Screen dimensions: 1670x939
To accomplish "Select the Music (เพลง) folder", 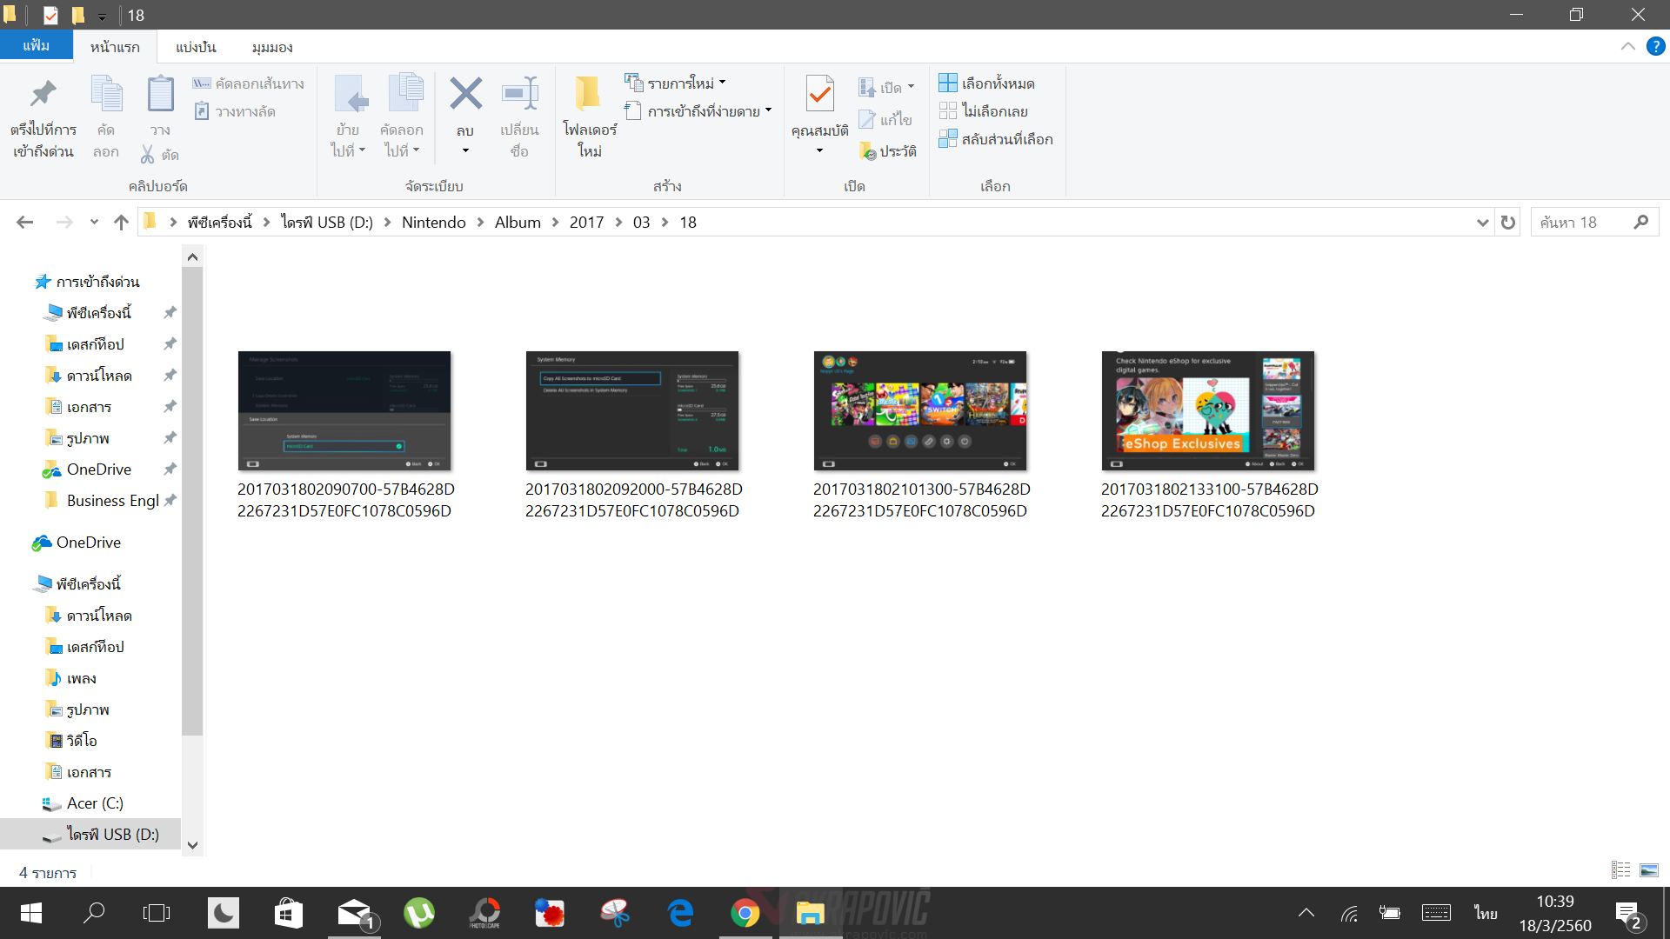I will (x=71, y=678).
